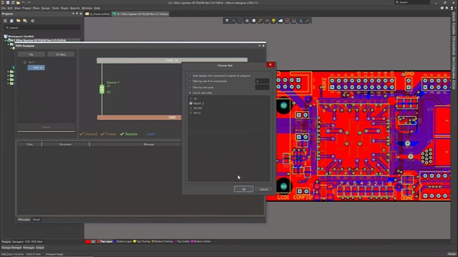Image resolution: width=458 pixels, height=257 pixels.
Task: Click the File button in PDN Analyzer
Action: pos(31,54)
